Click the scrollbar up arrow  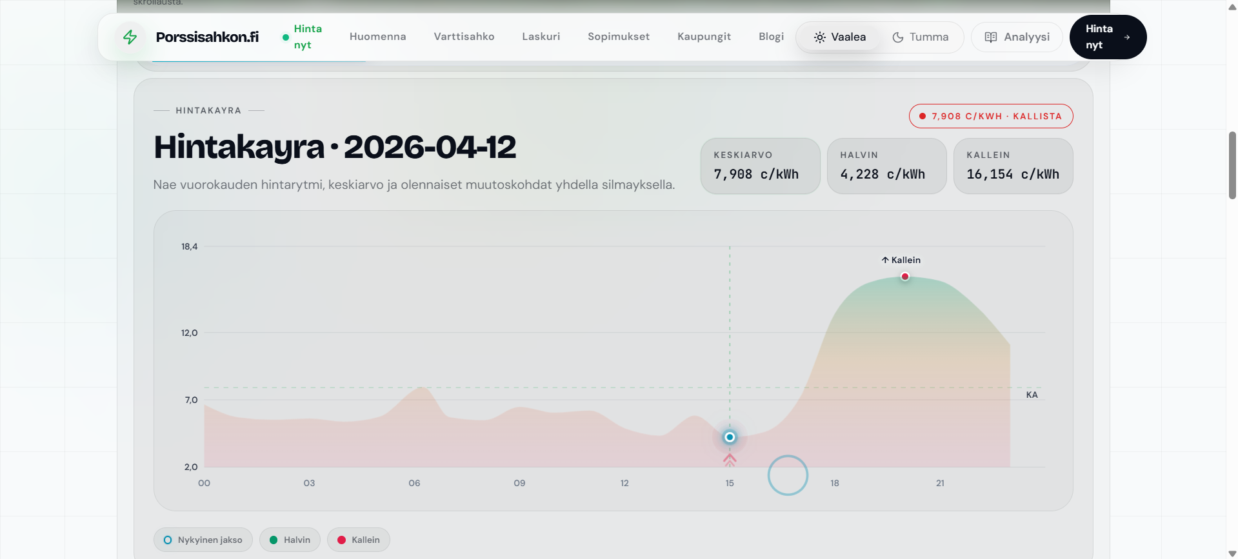click(1232, 6)
